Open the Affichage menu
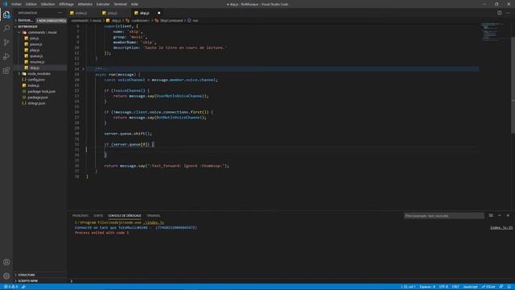This screenshot has height=290, width=515. [66, 4]
